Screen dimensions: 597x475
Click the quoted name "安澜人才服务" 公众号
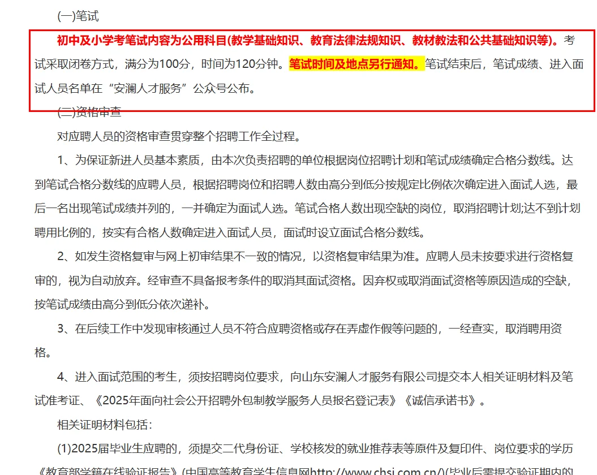click(147, 88)
